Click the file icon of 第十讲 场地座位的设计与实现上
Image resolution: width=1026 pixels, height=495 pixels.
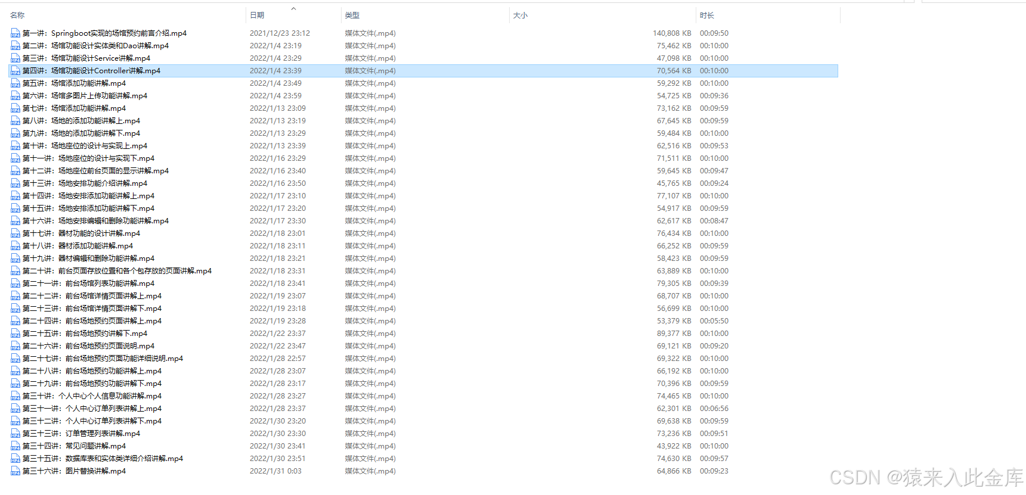(x=16, y=146)
